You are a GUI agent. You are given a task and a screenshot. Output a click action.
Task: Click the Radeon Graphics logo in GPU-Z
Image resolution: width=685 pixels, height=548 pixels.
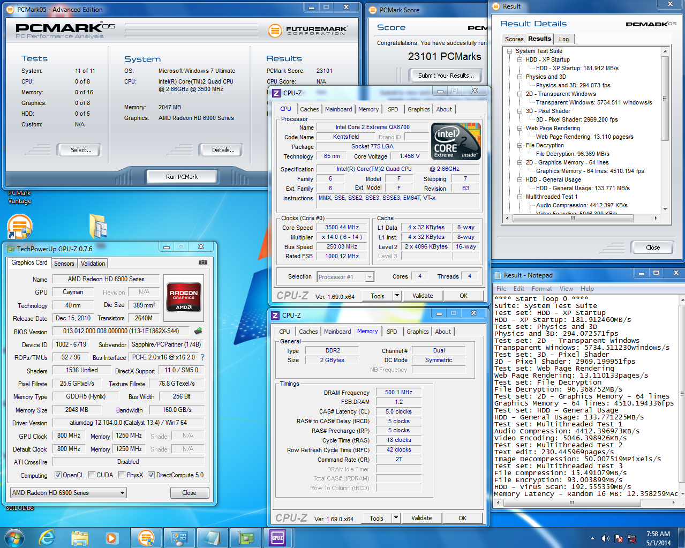tap(184, 297)
